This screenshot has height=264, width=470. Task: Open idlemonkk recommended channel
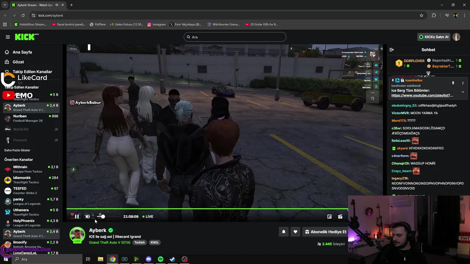click(x=31, y=180)
